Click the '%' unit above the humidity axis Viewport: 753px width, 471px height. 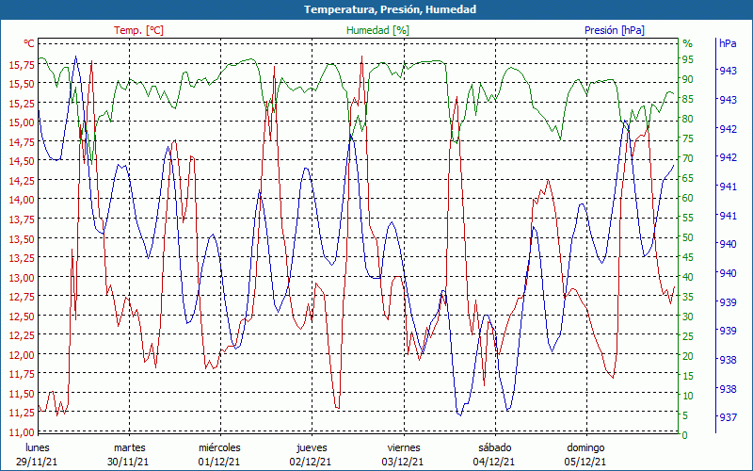[688, 43]
